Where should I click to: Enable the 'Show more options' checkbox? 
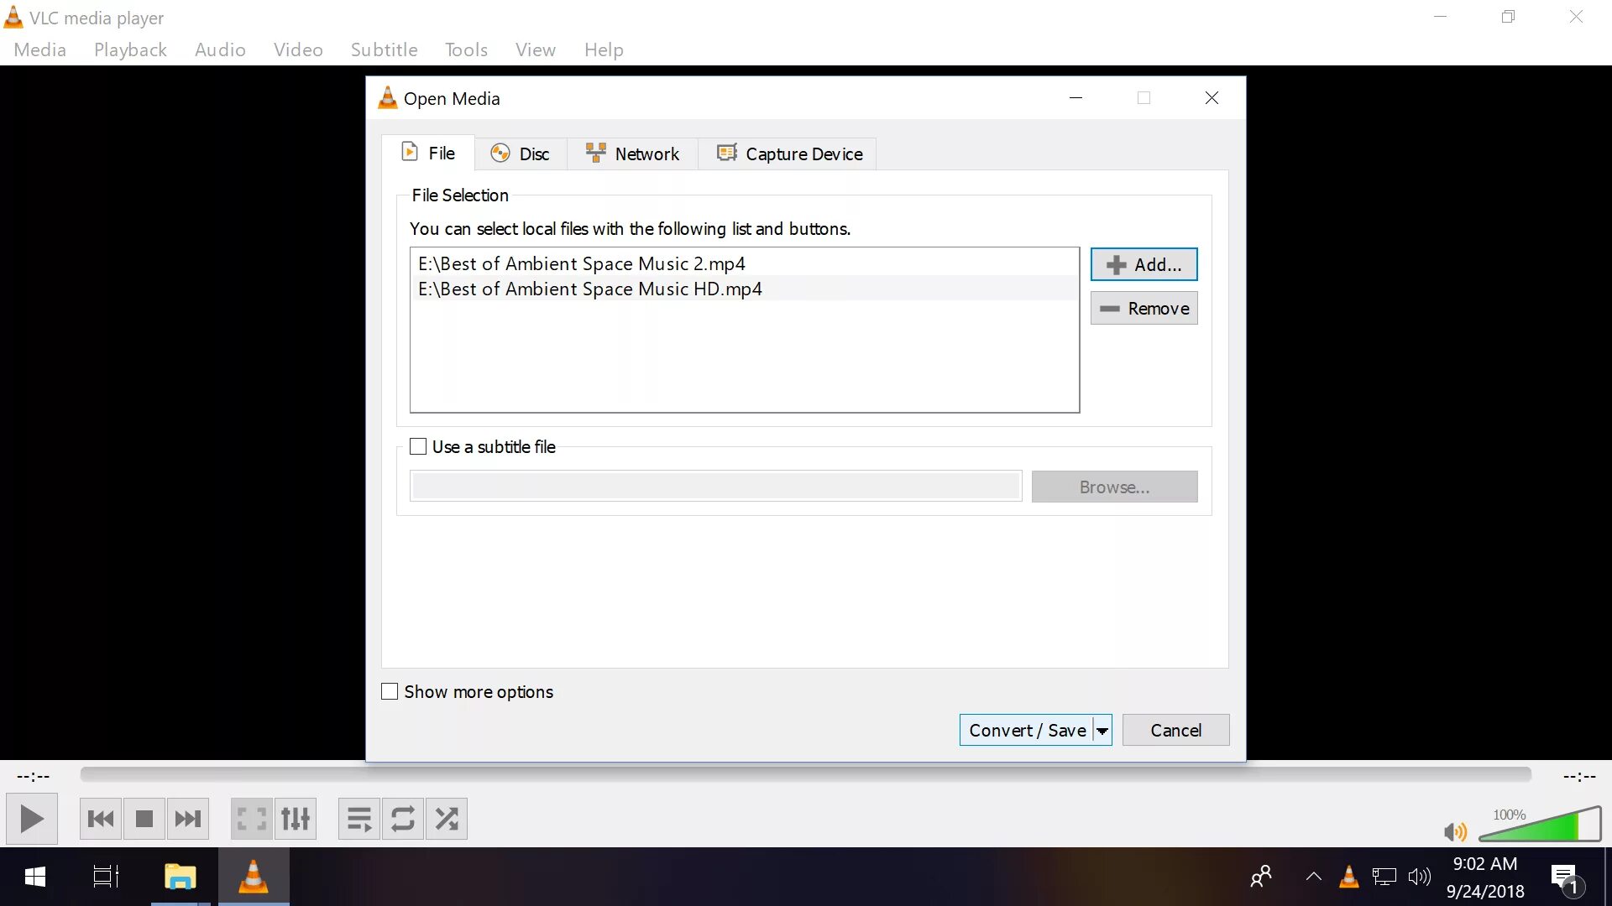click(390, 692)
